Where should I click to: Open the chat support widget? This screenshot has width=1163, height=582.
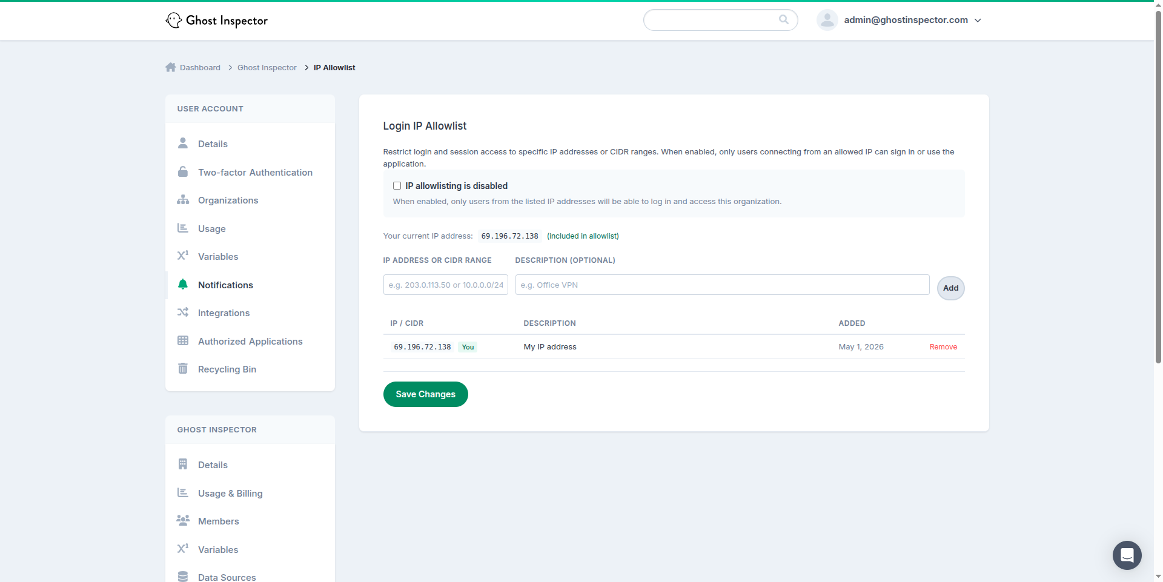coord(1127,555)
